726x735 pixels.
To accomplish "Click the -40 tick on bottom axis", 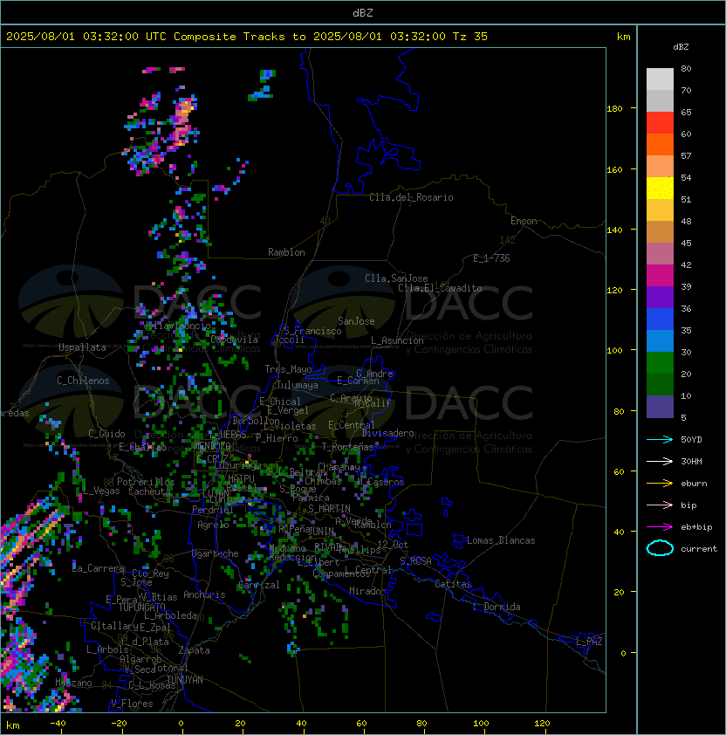I will click(58, 724).
